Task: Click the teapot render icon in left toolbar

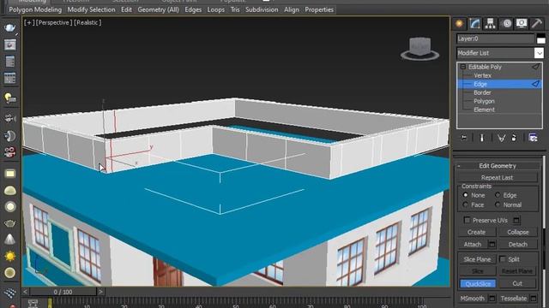Action: [9, 28]
